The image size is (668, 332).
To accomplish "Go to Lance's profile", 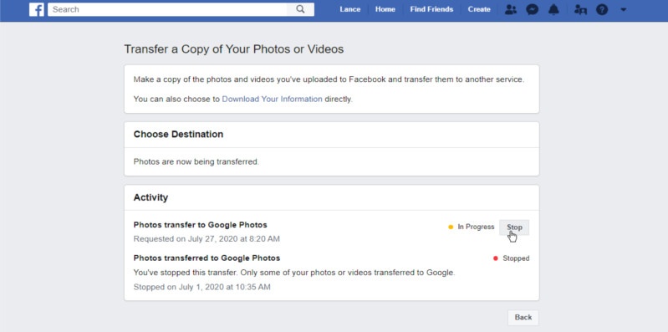I will pyautogui.click(x=349, y=9).
